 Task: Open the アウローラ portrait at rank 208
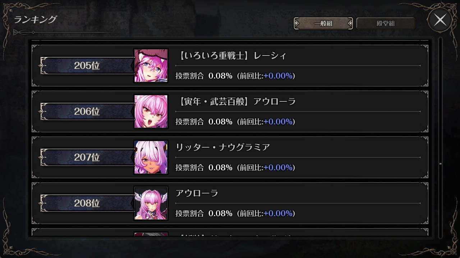click(x=151, y=203)
